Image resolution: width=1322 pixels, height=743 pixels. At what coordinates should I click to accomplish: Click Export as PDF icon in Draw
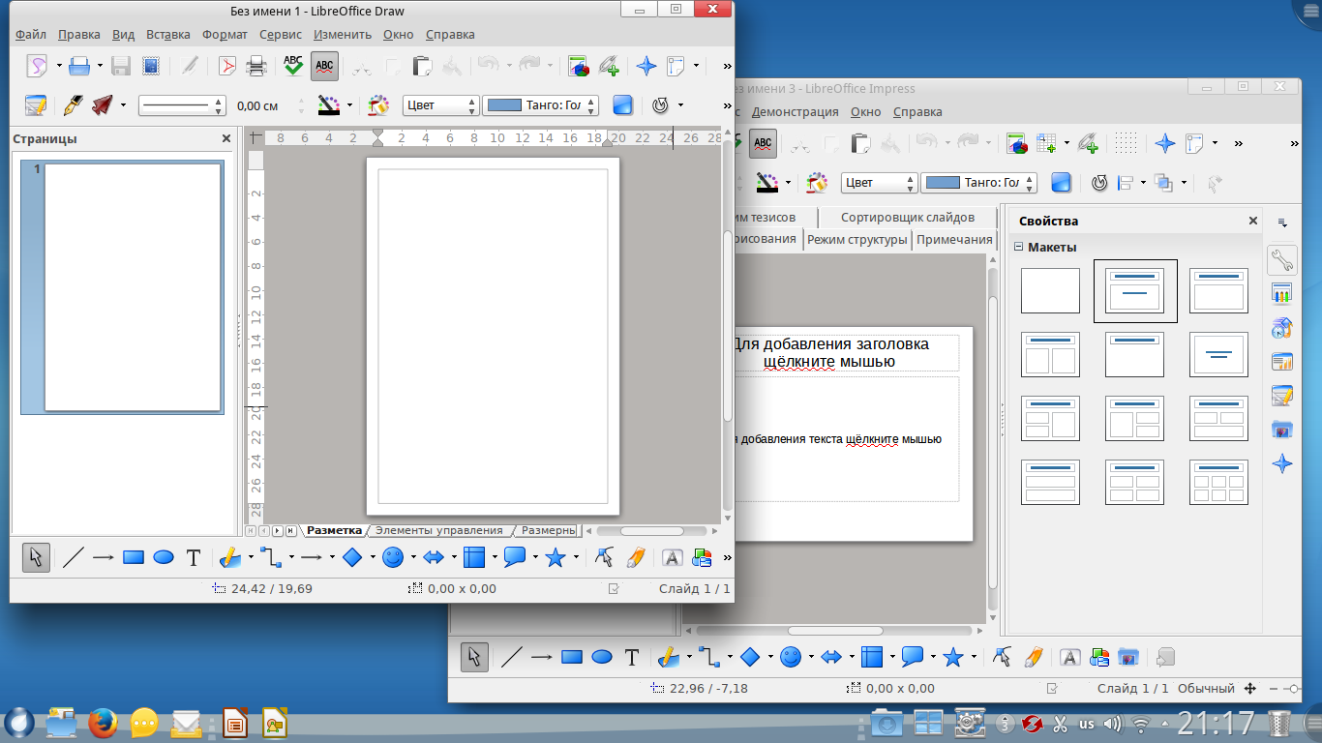(227, 66)
